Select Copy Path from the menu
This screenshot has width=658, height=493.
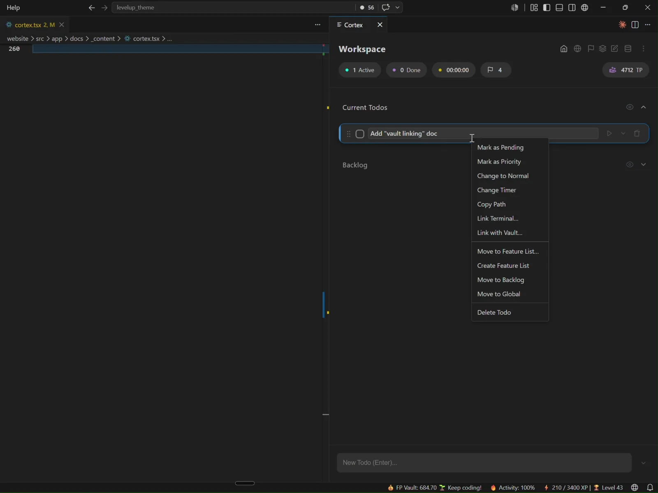510,204
